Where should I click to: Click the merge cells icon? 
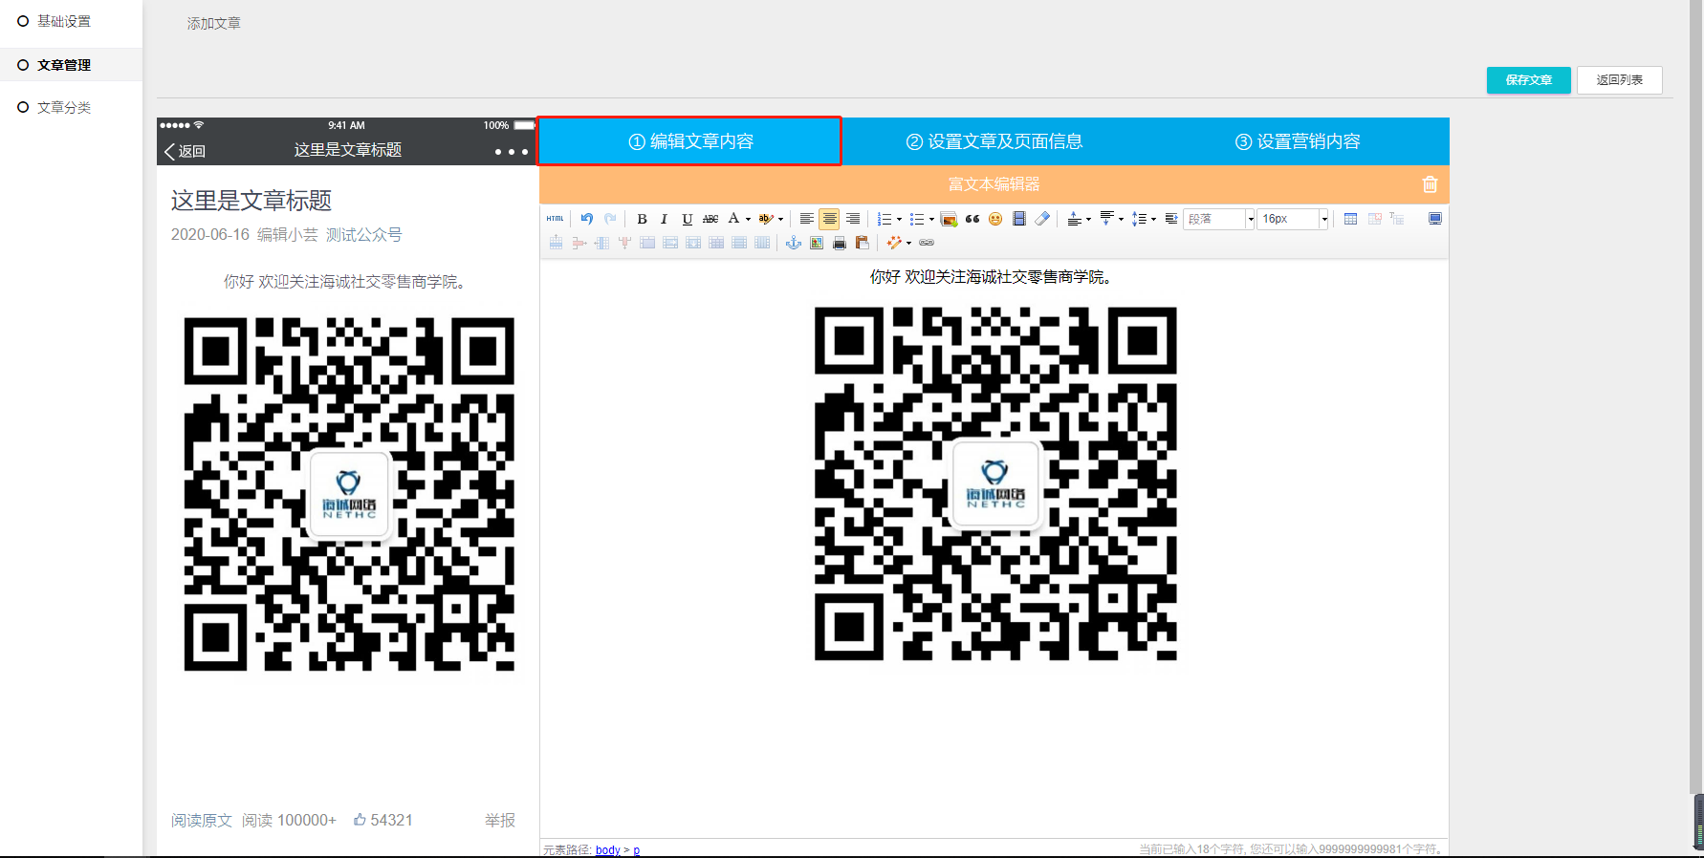(x=647, y=243)
